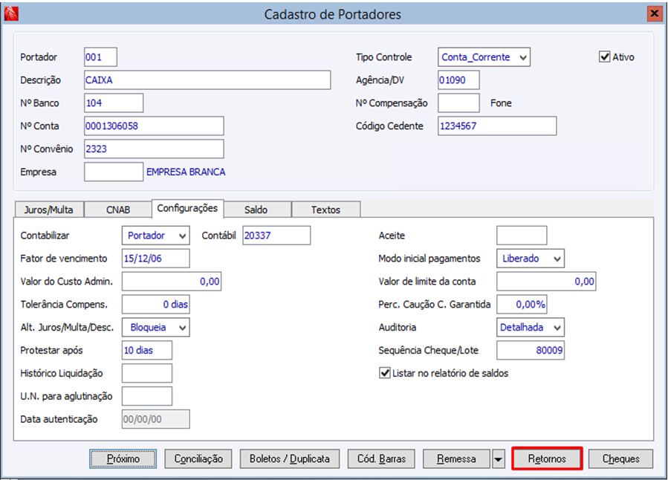Click the Remessa button
Viewport: 668px width, 480px height.
point(456,458)
